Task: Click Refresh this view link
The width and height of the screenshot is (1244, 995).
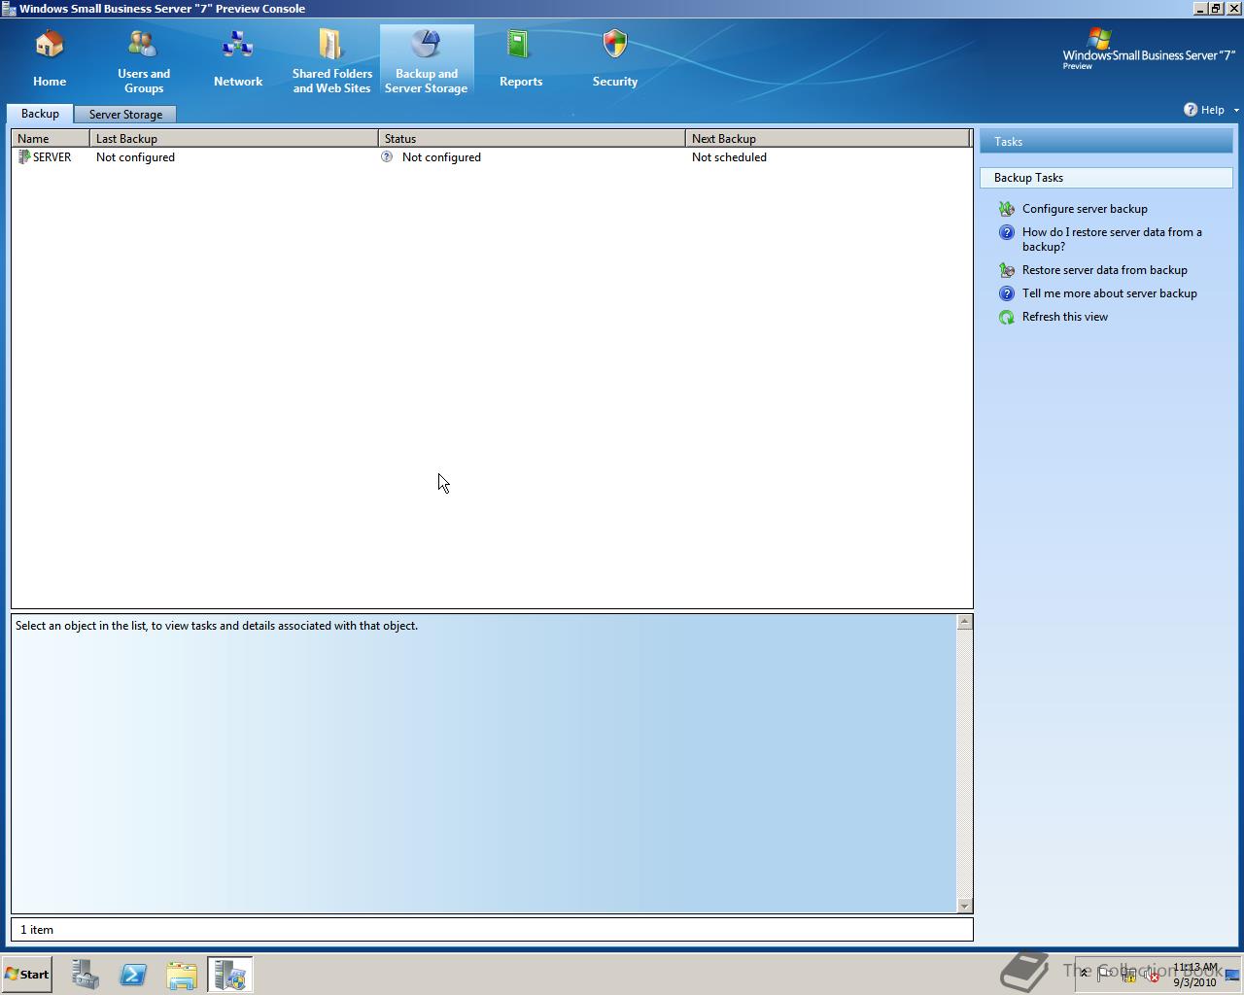Action: 1064,317
